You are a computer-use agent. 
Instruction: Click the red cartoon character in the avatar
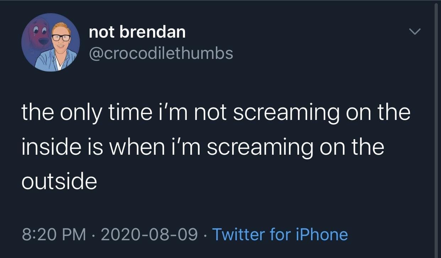[38, 35]
